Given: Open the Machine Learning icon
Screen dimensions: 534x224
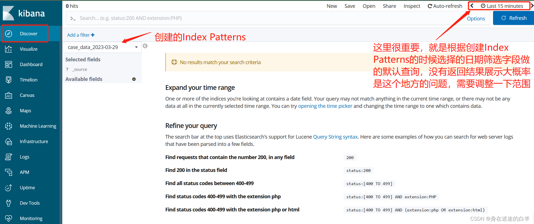Looking at the screenshot, I should click(x=9, y=126).
